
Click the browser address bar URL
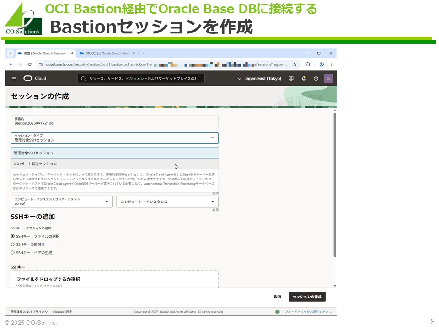[x=167, y=64]
